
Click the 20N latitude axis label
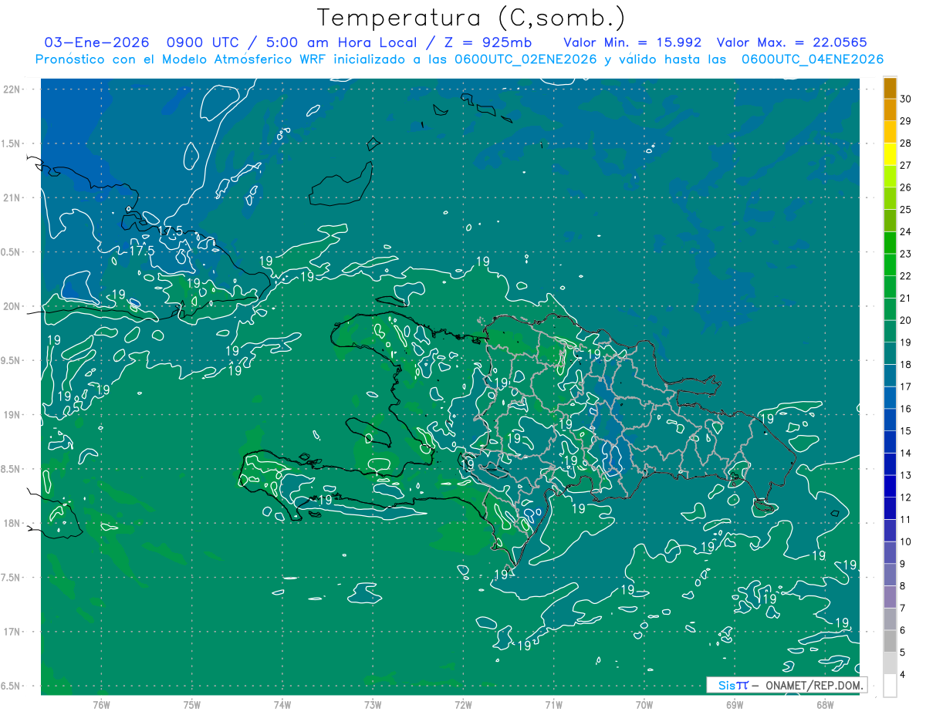point(12,306)
